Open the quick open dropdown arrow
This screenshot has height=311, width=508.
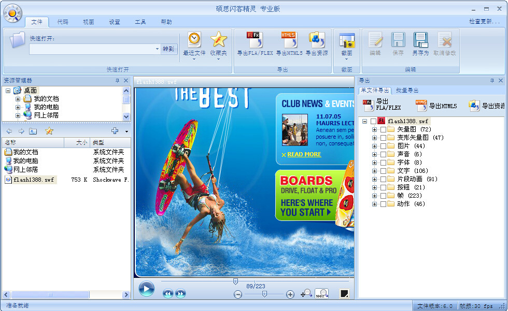coord(158,49)
